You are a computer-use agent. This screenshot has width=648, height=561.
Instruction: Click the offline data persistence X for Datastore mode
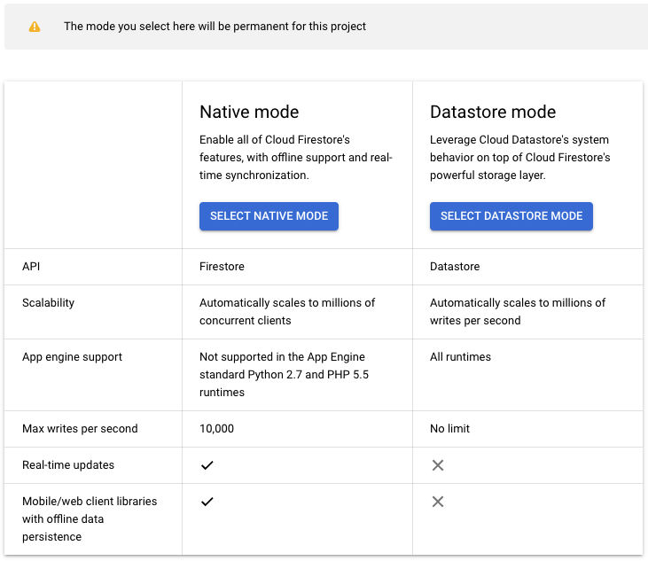click(x=438, y=502)
